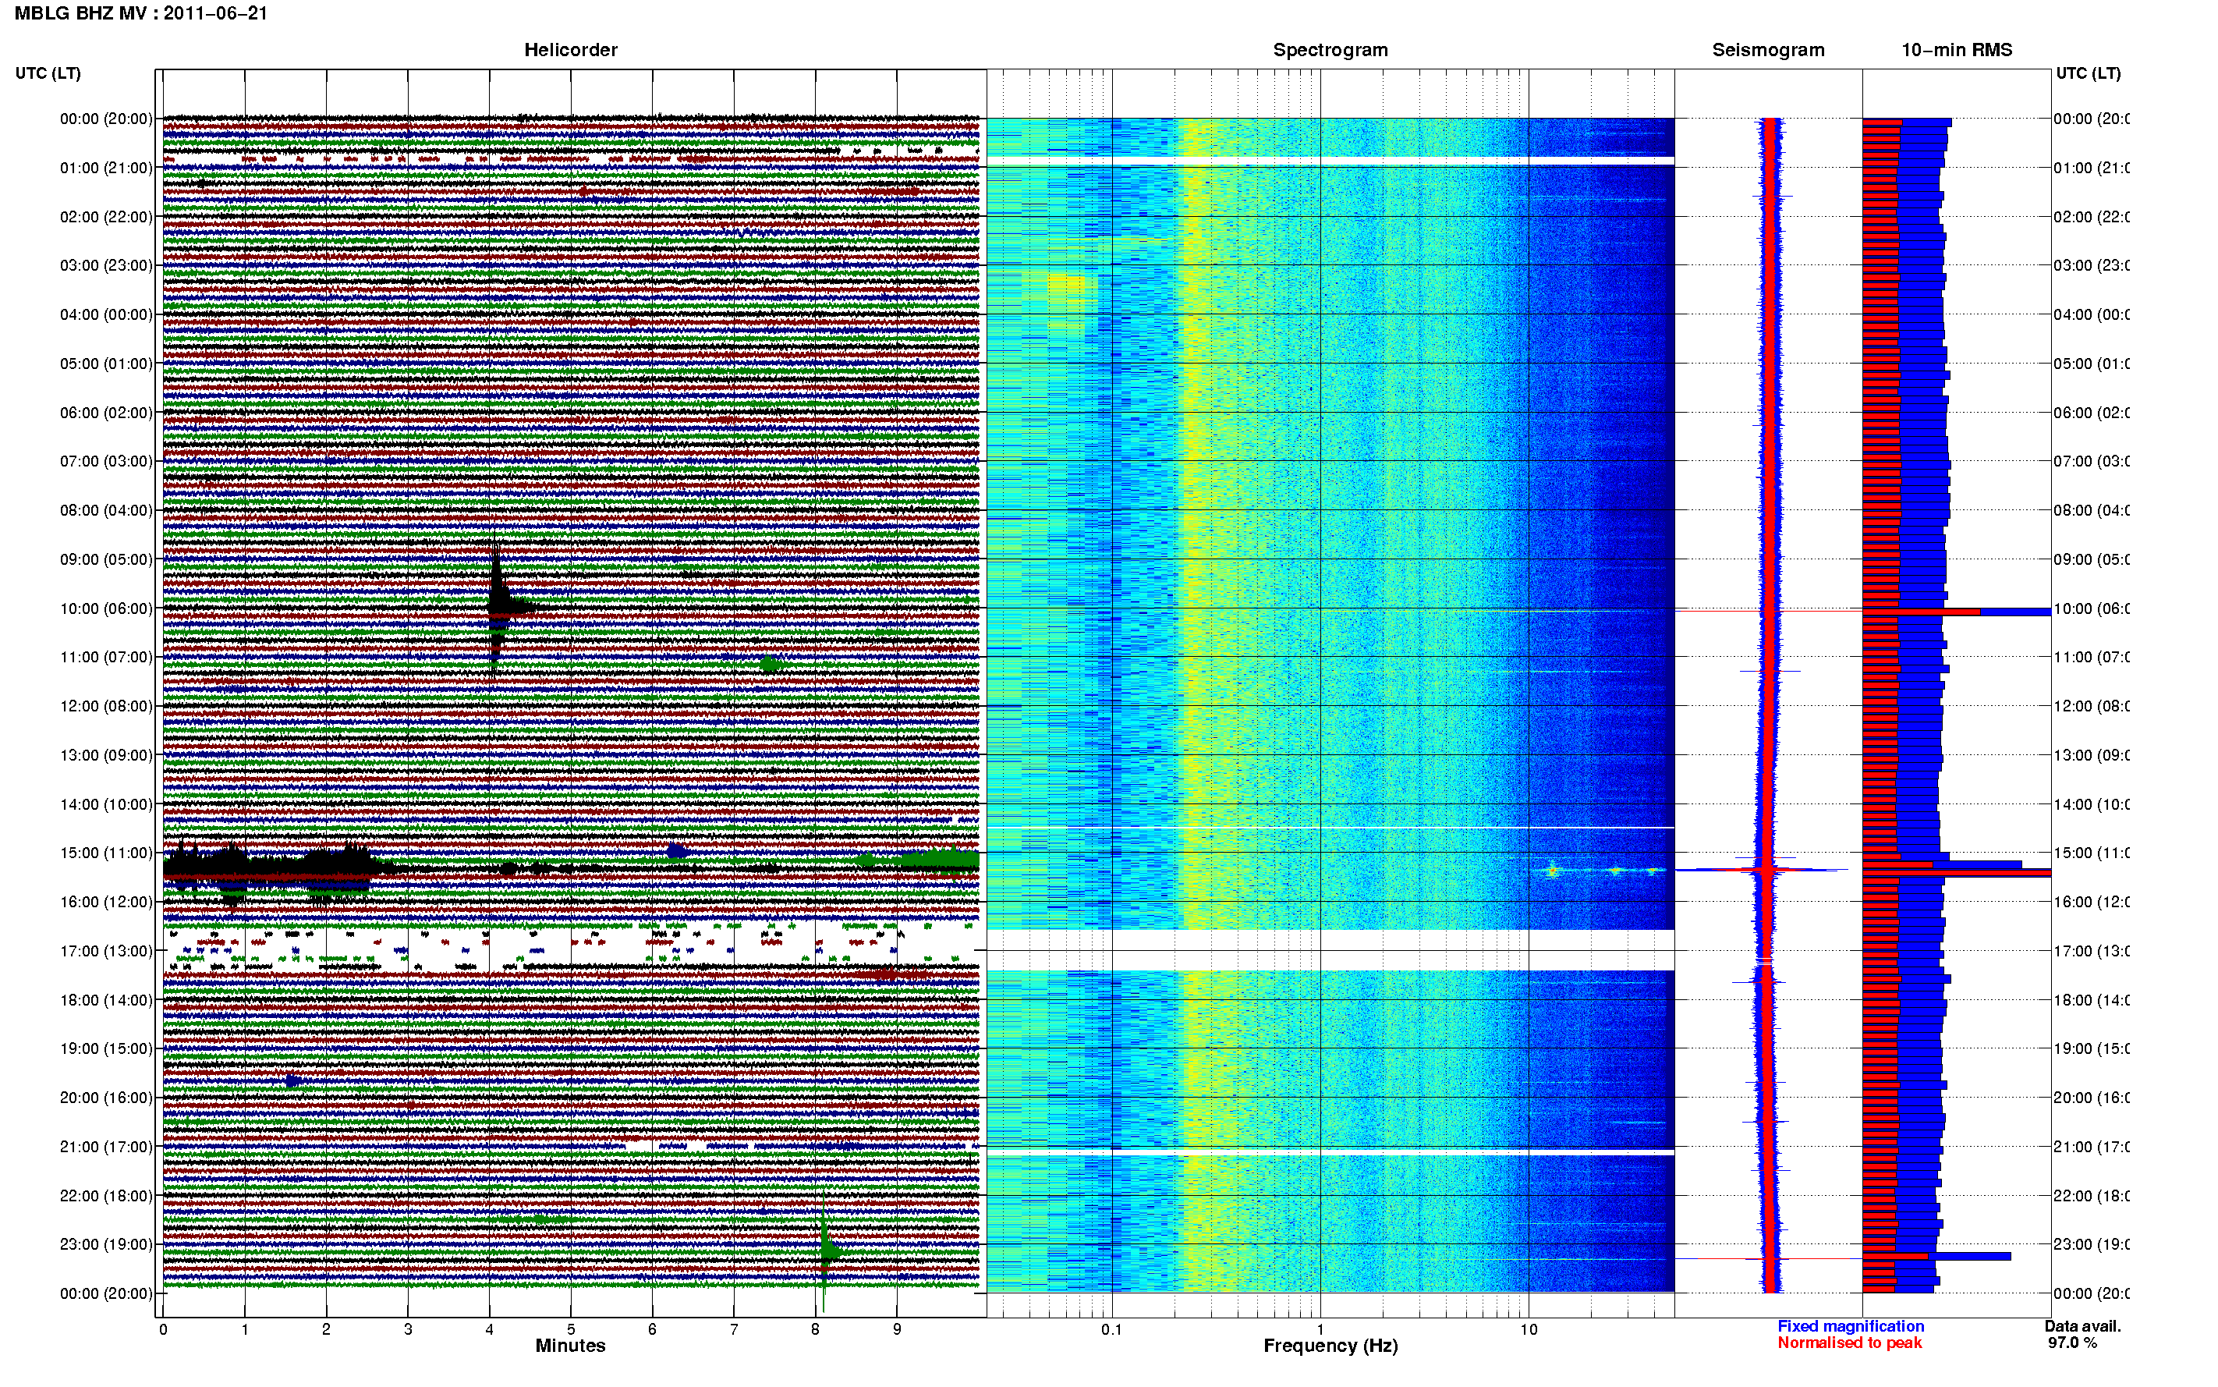Click the 'Frequency (Hz)' x-axis label
2218x1387 pixels.
(1330, 1346)
